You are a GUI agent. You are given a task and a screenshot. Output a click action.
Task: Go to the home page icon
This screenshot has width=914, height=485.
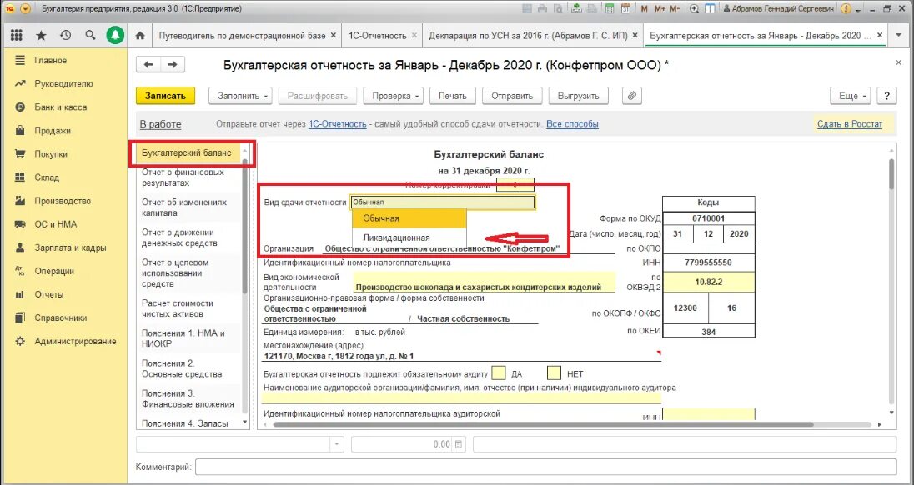[140, 36]
